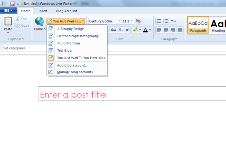This screenshot has height=153, width=226.
Task: Expand the Paste options arrow
Action: [x=8, y=33]
